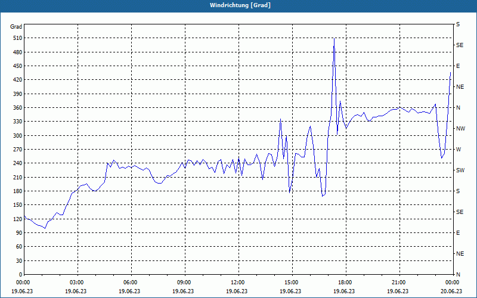This screenshot has width=477, height=298.
Task: Select the 60 axis value
Action: (x=20, y=247)
